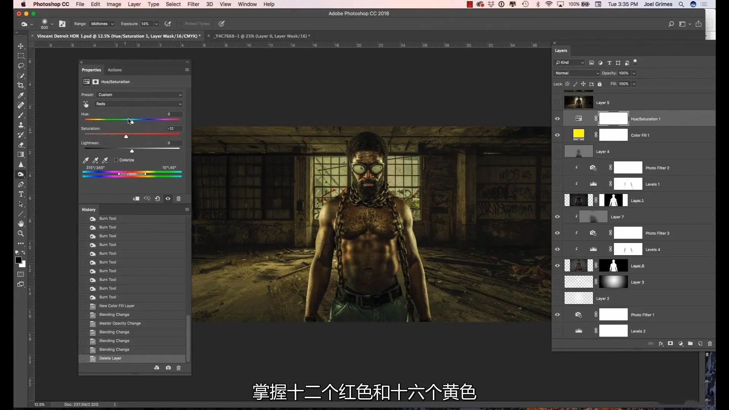729x410 pixels.
Task: Open the Normal blend mode dropdown
Action: pyautogui.click(x=577, y=73)
